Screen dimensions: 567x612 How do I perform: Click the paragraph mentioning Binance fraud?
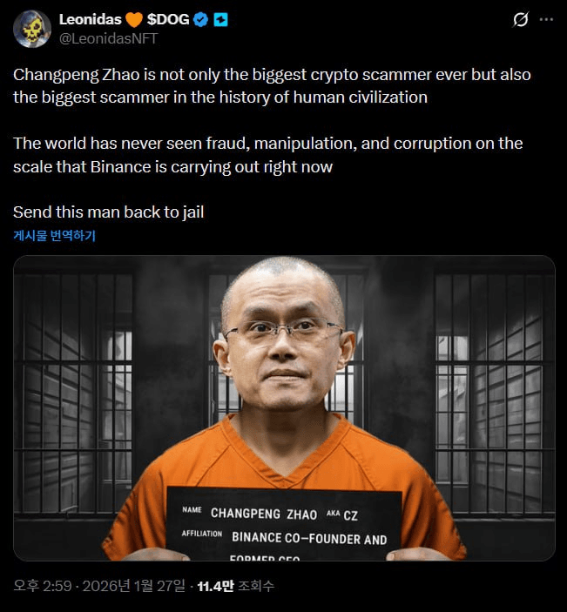(268, 155)
